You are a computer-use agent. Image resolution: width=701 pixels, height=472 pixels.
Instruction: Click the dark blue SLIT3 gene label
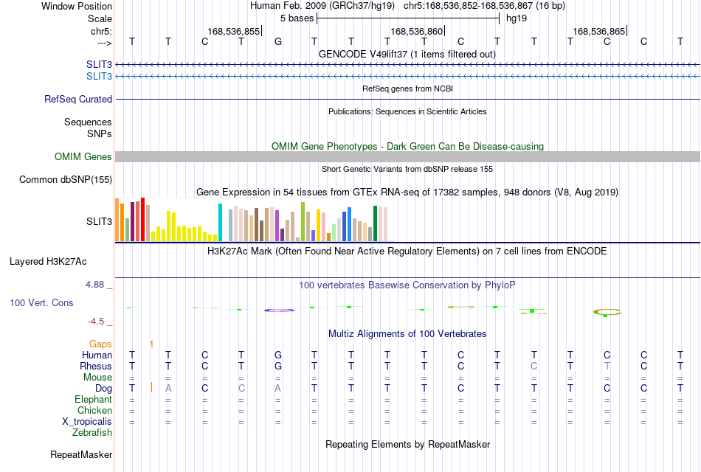100,65
